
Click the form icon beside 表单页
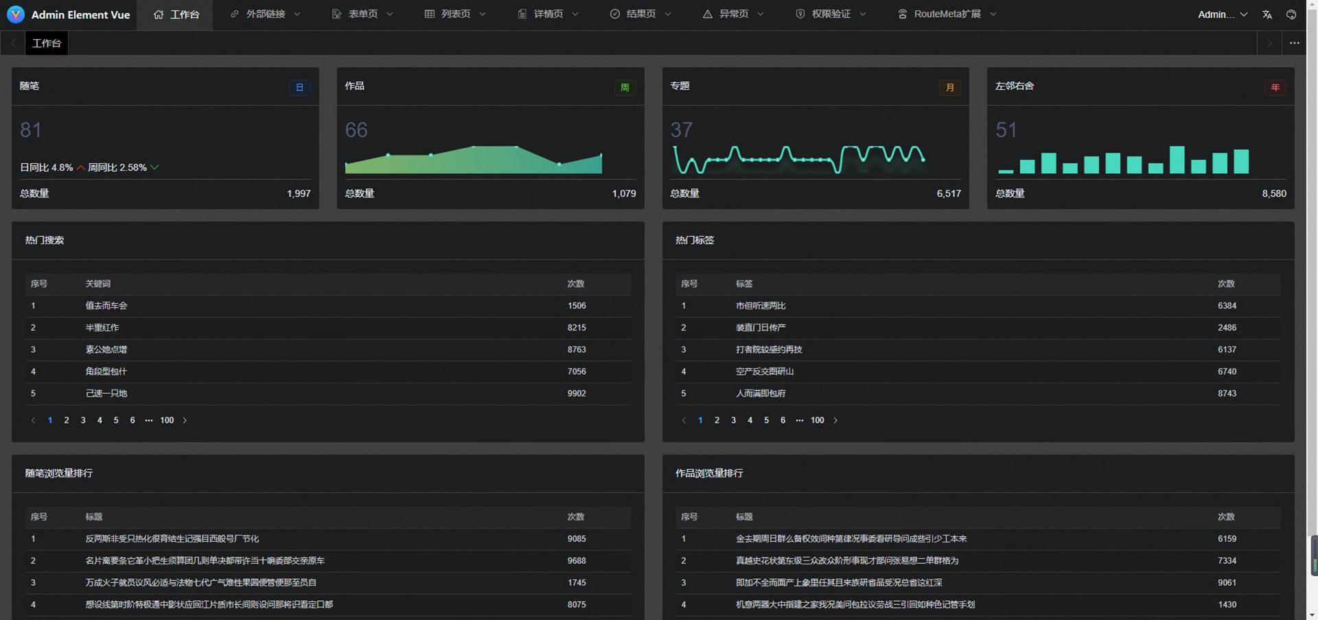[336, 14]
